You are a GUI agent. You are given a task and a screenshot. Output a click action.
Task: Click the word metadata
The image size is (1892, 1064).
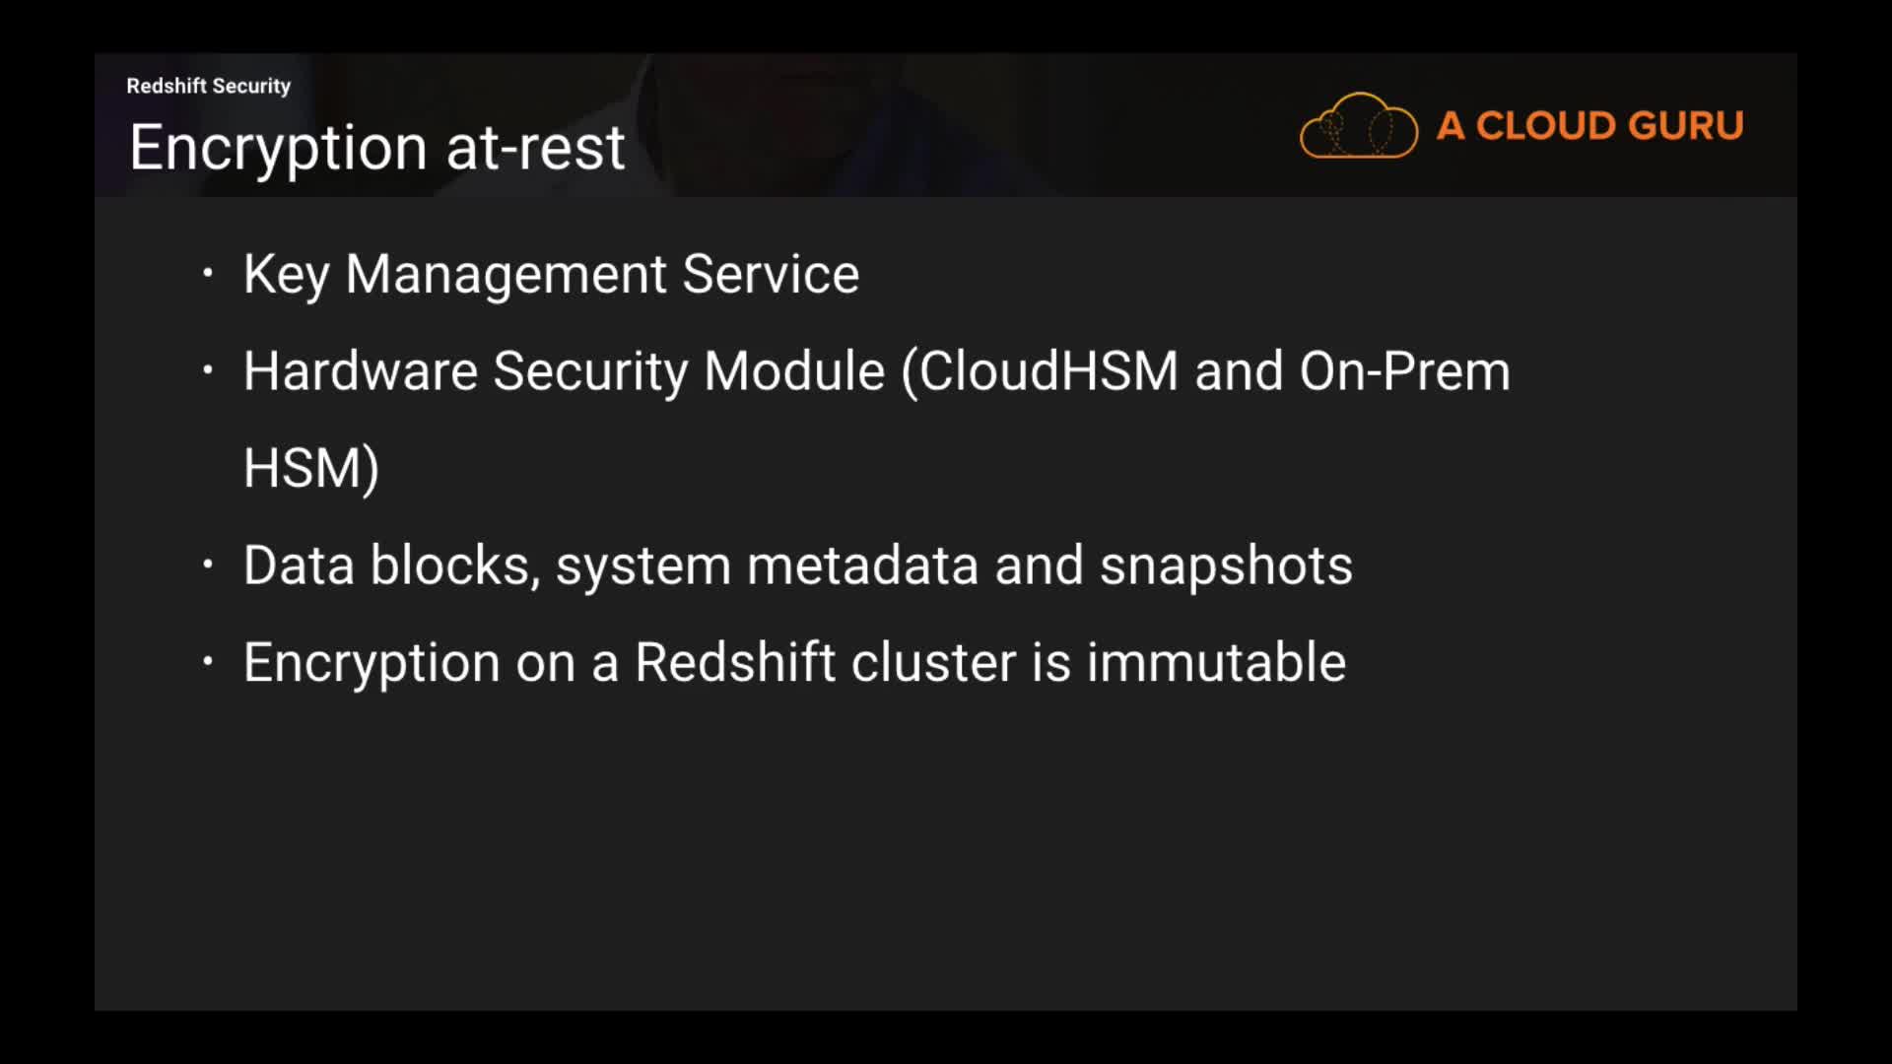(x=862, y=565)
